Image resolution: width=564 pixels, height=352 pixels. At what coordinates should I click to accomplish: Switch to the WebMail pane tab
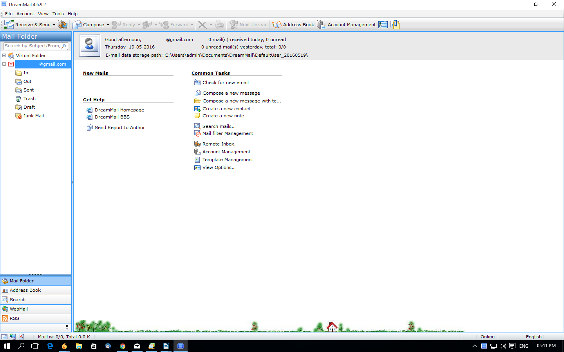pos(36,309)
